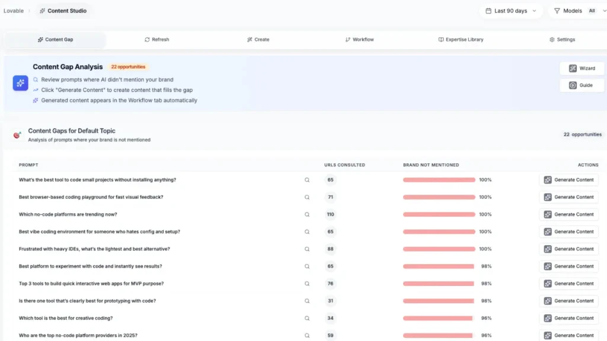Image resolution: width=607 pixels, height=341 pixels.
Task: Generate Content for 'small projects without installing' prompt
Action: 568,180
